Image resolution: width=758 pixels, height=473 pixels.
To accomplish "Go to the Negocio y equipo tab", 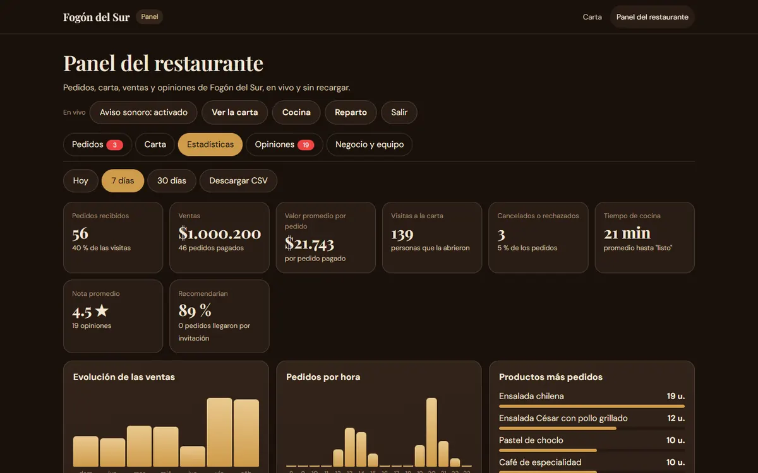I will [370, 144].
